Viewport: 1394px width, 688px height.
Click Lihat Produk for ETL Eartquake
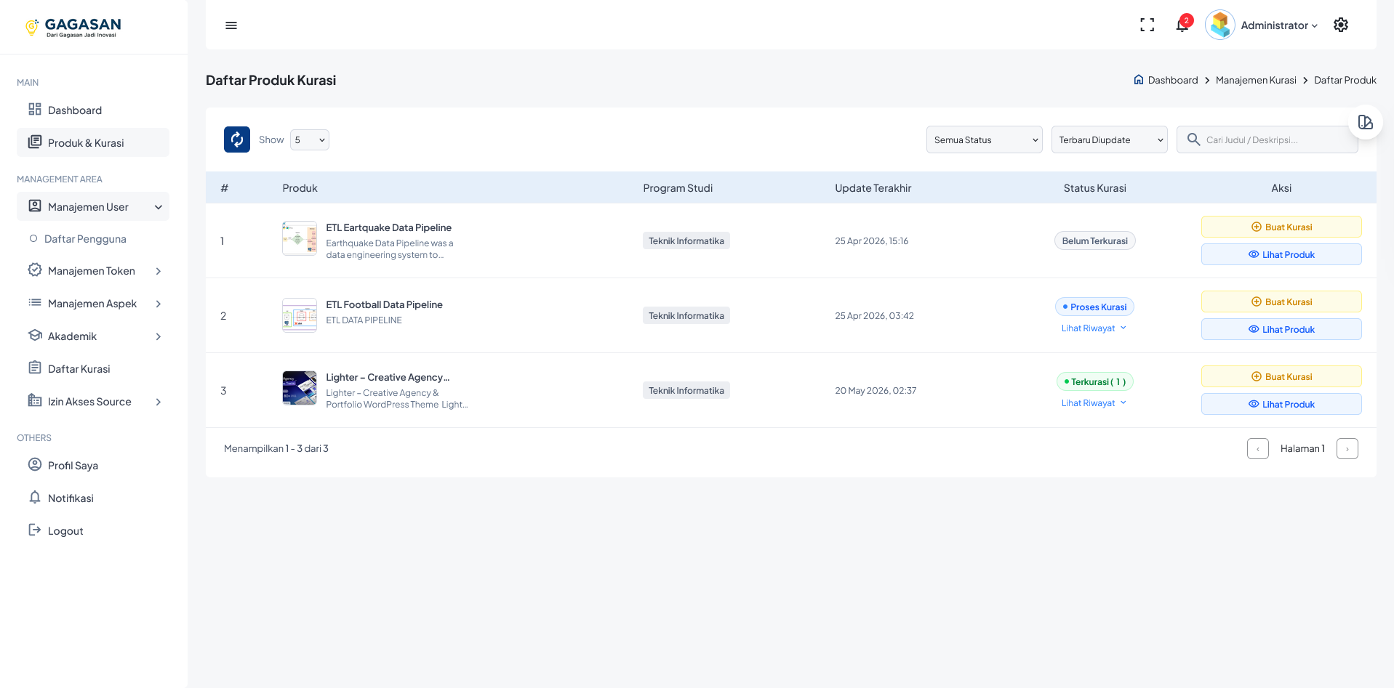point(1281,254)
